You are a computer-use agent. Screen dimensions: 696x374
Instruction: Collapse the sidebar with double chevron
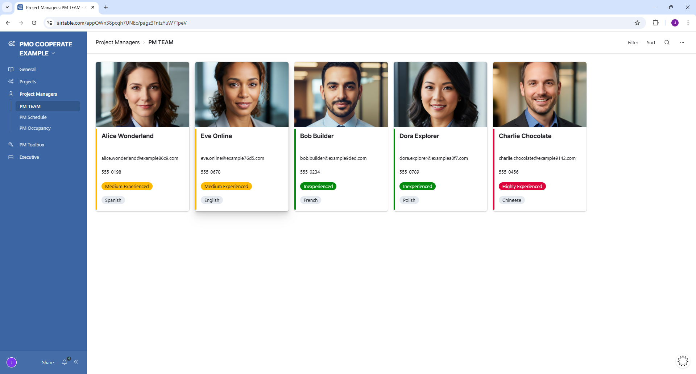(76, 362)
